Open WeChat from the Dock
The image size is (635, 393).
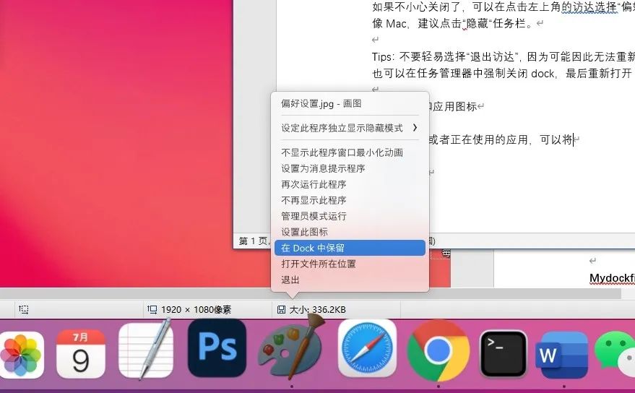pos(615,355)
